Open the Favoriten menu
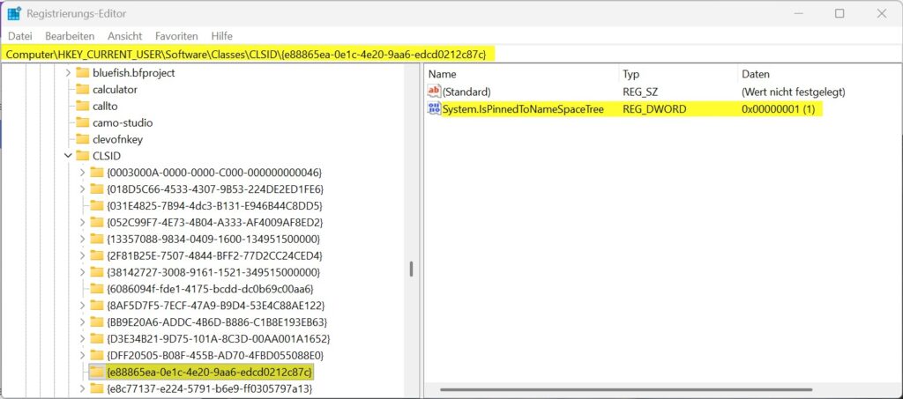903x399 pixels. (176, 35)
